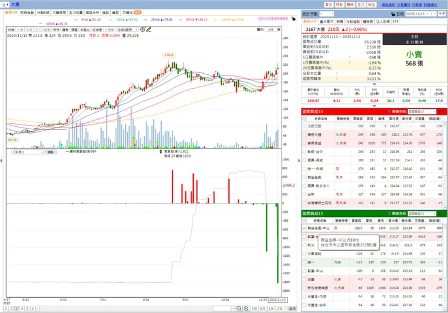Click the 2025/11/13 date marker on time axis

[x=278, y=300]
